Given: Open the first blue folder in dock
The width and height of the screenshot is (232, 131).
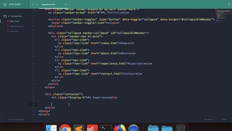Looking at the screenshot, I should click(x=153, y=128).
